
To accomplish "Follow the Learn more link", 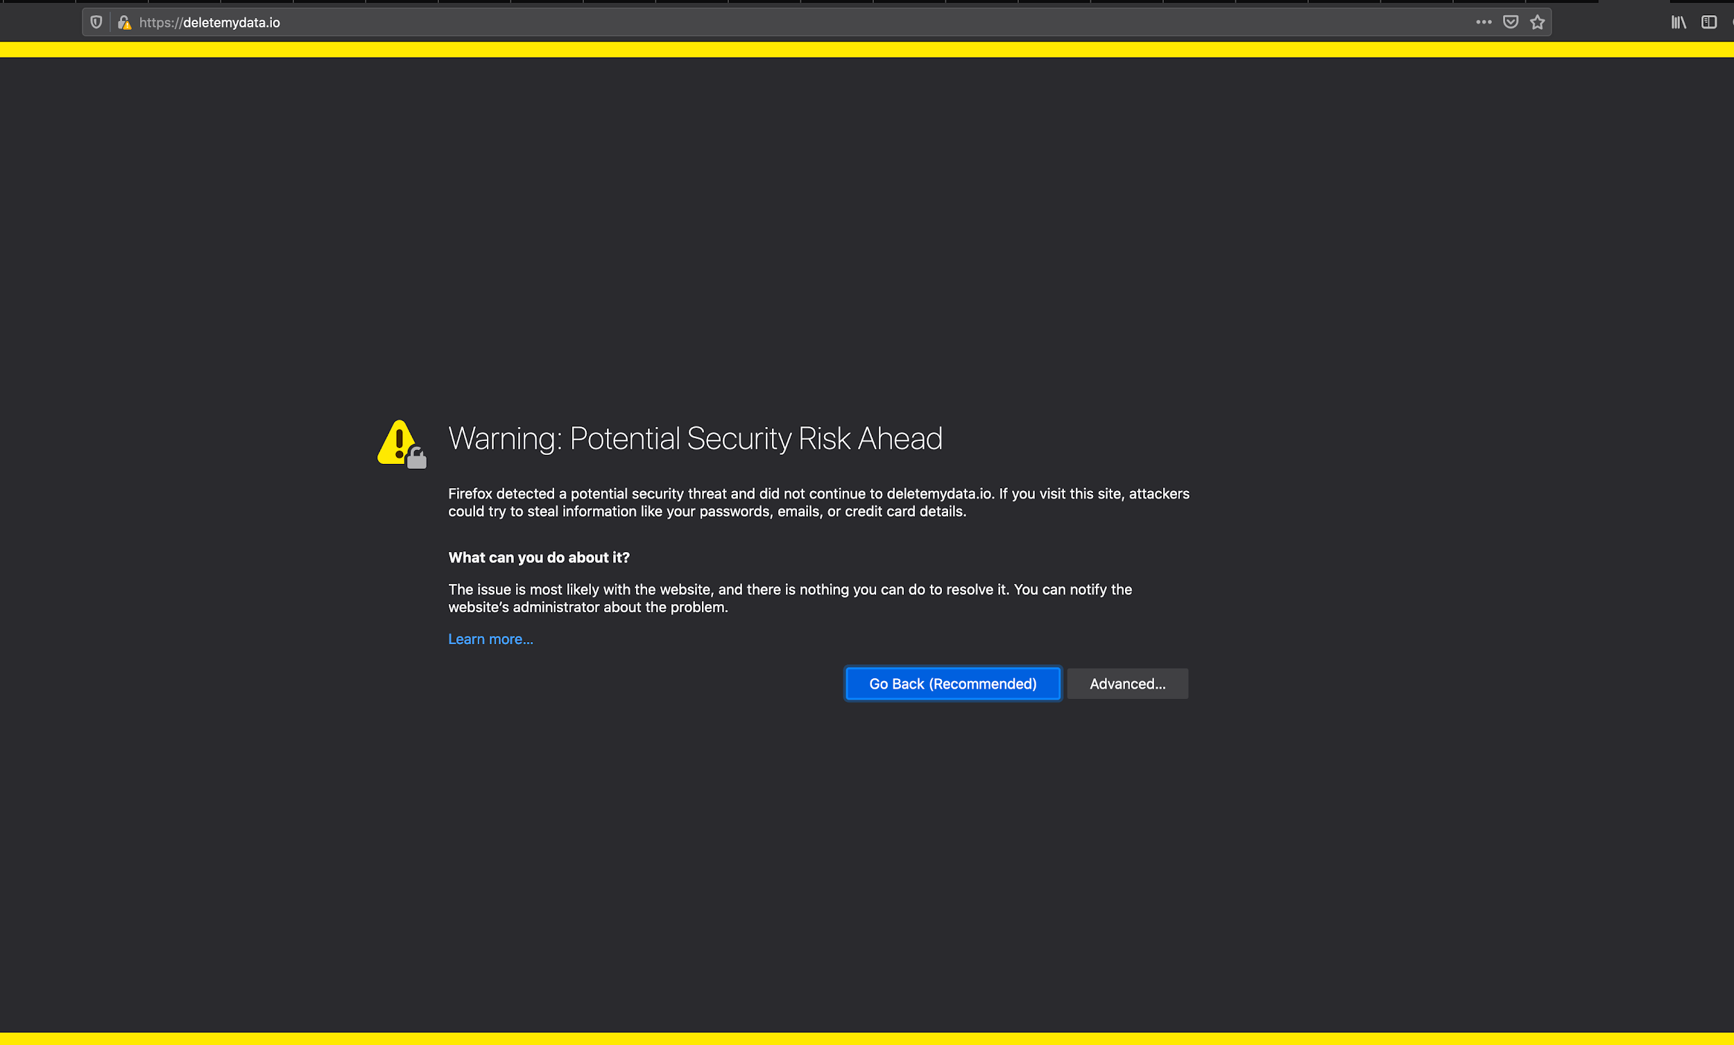I will pos(490,639).
